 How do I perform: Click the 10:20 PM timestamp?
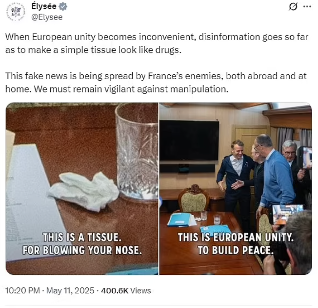click(22, 290)
